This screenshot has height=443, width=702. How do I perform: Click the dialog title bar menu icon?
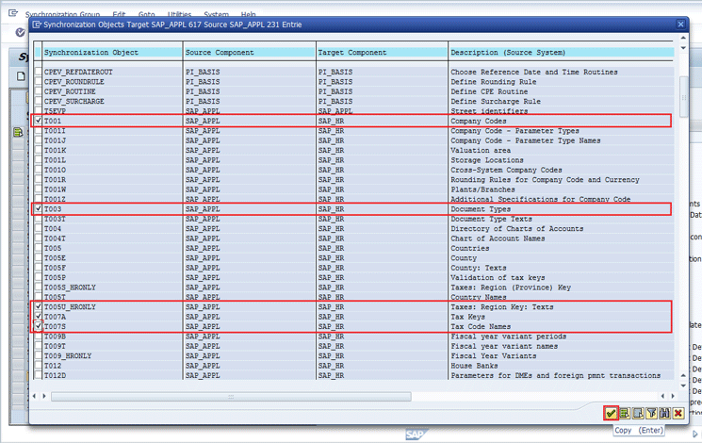tap(38, 25)
